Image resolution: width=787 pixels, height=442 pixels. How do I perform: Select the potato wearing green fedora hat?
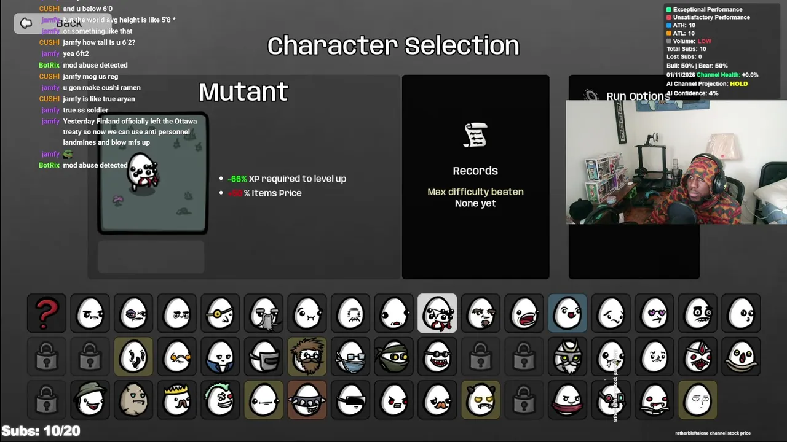click(x=90, y=400)
